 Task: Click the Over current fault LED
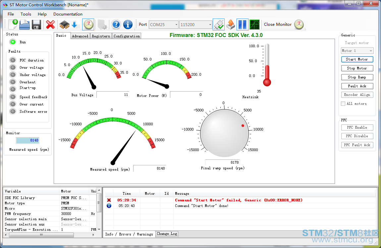point(13,104)
